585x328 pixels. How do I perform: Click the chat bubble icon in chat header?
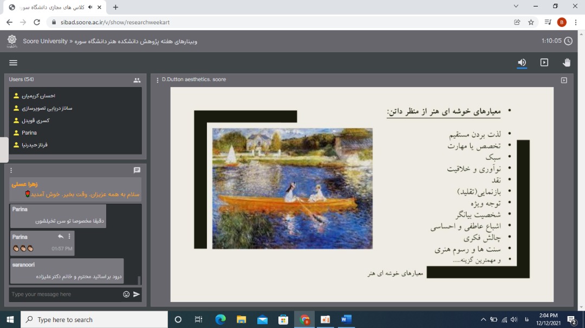[137, 170]
